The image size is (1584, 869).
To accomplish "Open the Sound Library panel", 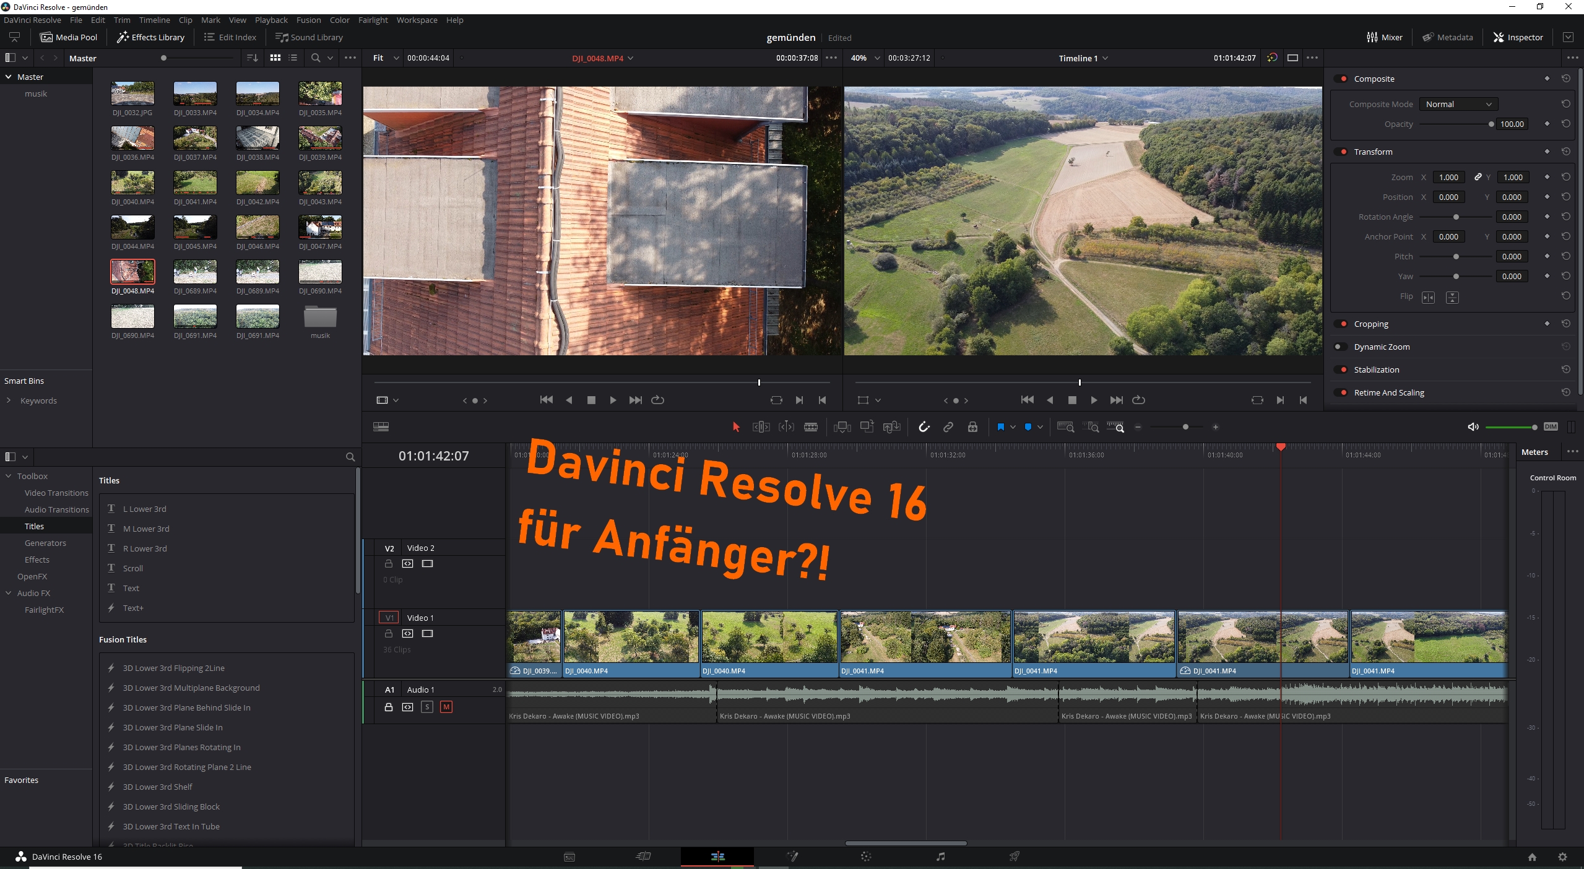I will 309,37.
